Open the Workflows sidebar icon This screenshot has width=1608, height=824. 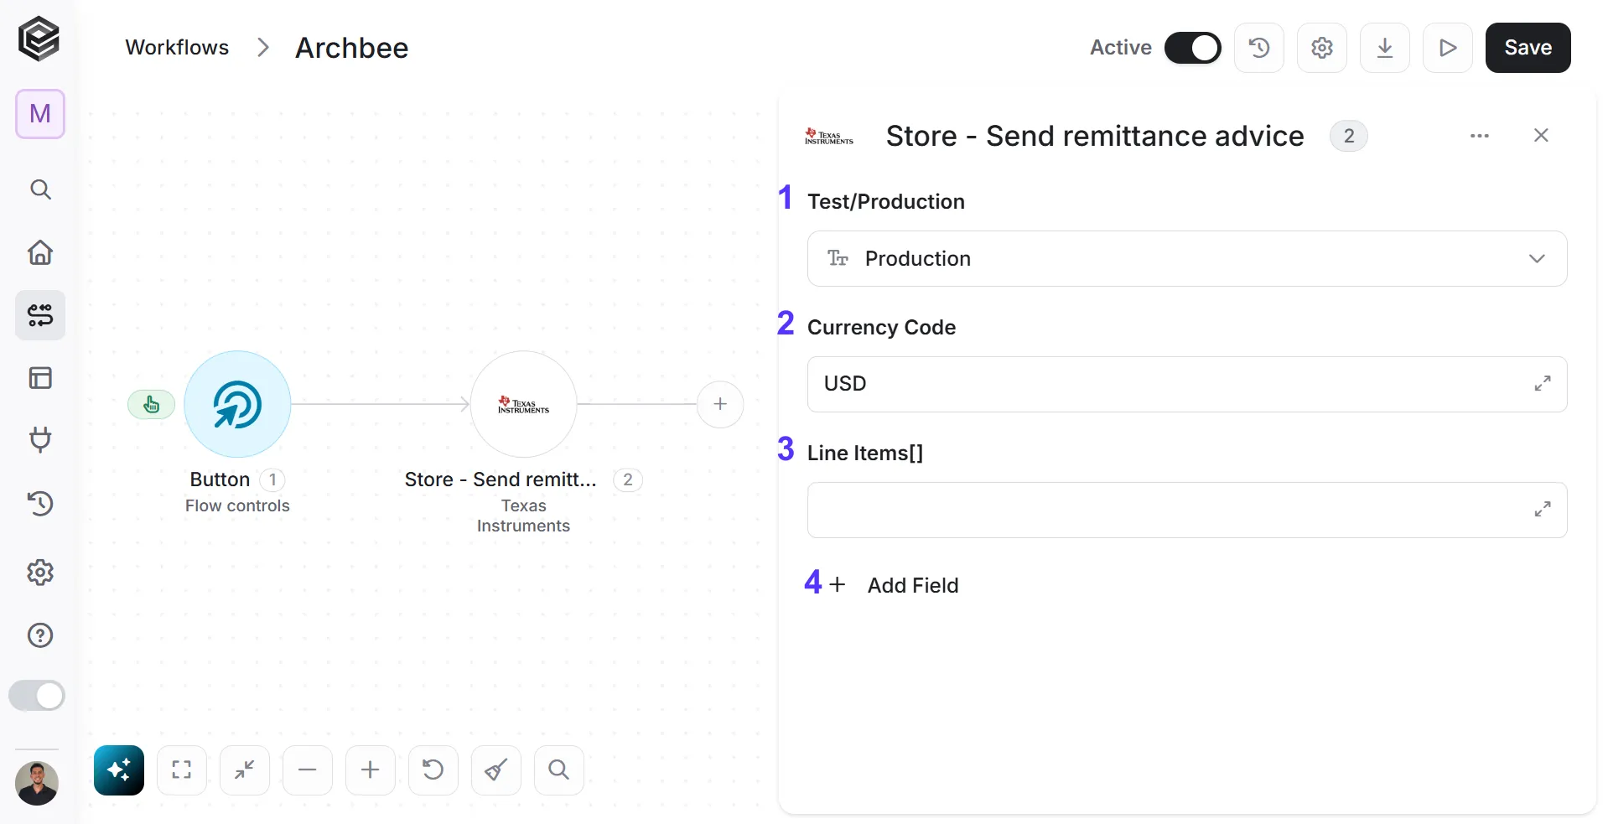click(x=40, y=315)
